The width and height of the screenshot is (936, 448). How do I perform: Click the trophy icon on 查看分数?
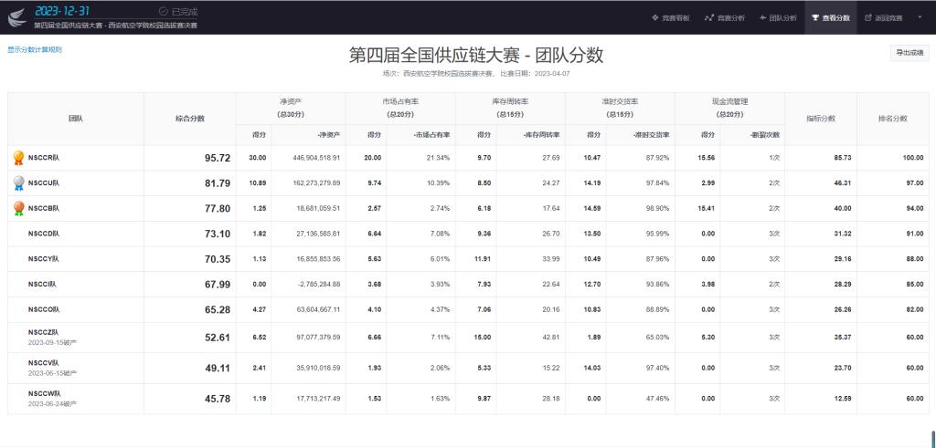(814, 17)
